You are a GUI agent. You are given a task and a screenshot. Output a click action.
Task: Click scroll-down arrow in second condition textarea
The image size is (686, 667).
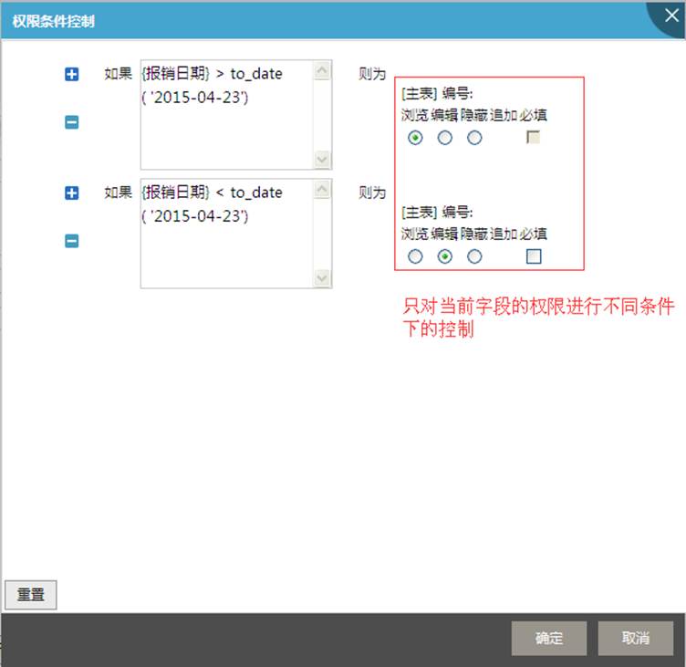tap(322, 277)
